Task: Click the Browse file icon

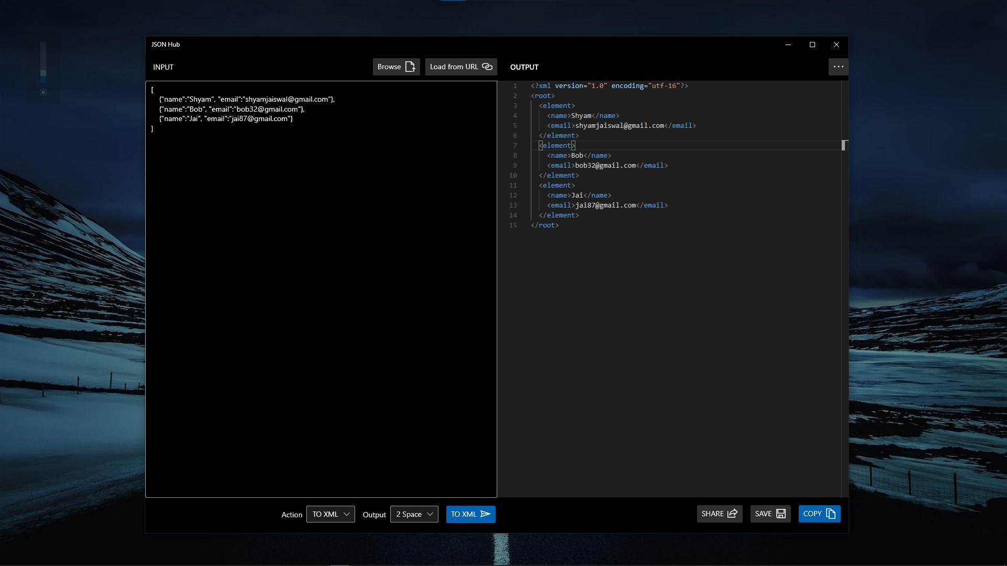Action: 410,67
